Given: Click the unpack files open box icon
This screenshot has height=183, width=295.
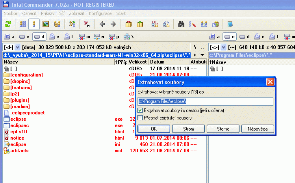Looking at the screenshot, I should coord(140,24).
